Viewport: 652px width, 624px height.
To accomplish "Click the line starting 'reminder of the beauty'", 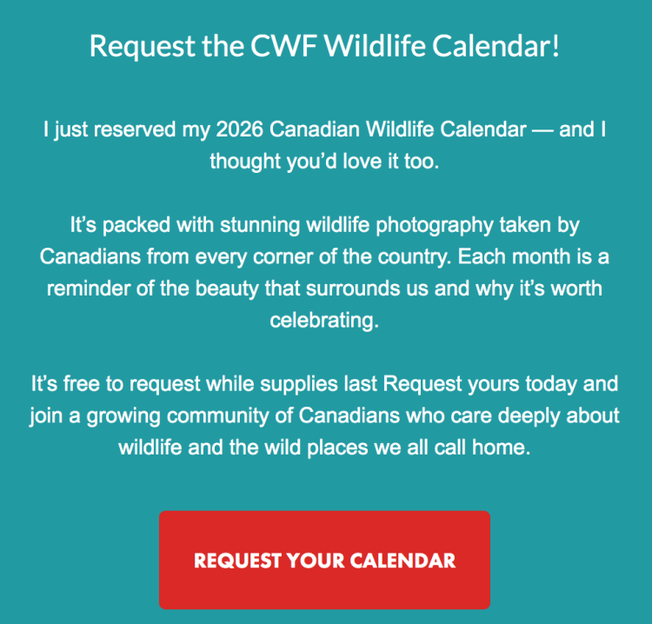I will click(x=324, y=289).
